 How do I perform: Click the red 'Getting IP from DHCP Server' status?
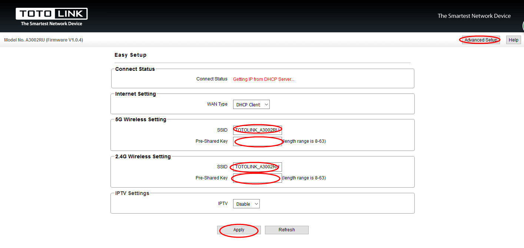(x=263, y=79)
